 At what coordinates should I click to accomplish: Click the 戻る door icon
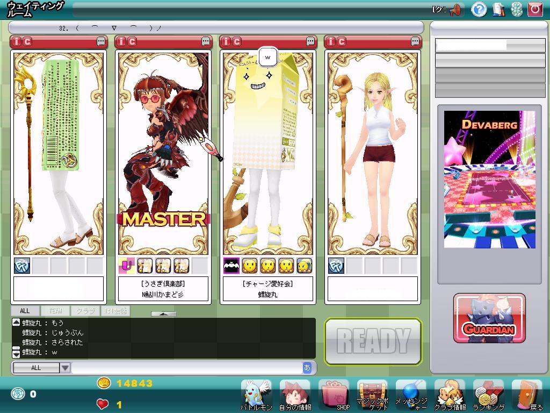pyautogui.click(x=527, y=395)
